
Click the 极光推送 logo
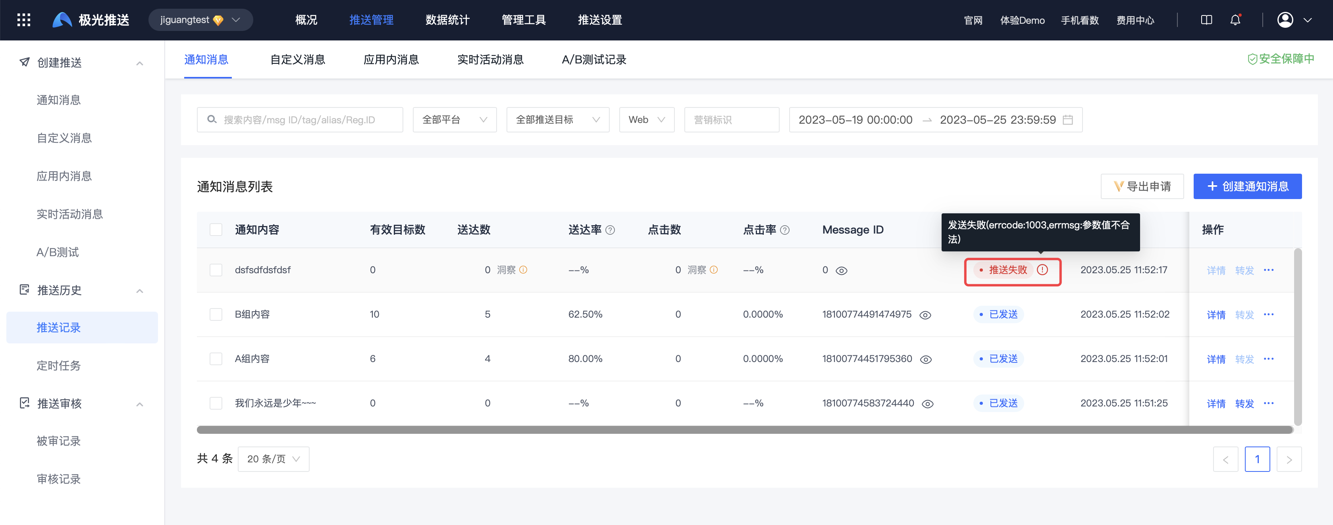coord(91,20)
